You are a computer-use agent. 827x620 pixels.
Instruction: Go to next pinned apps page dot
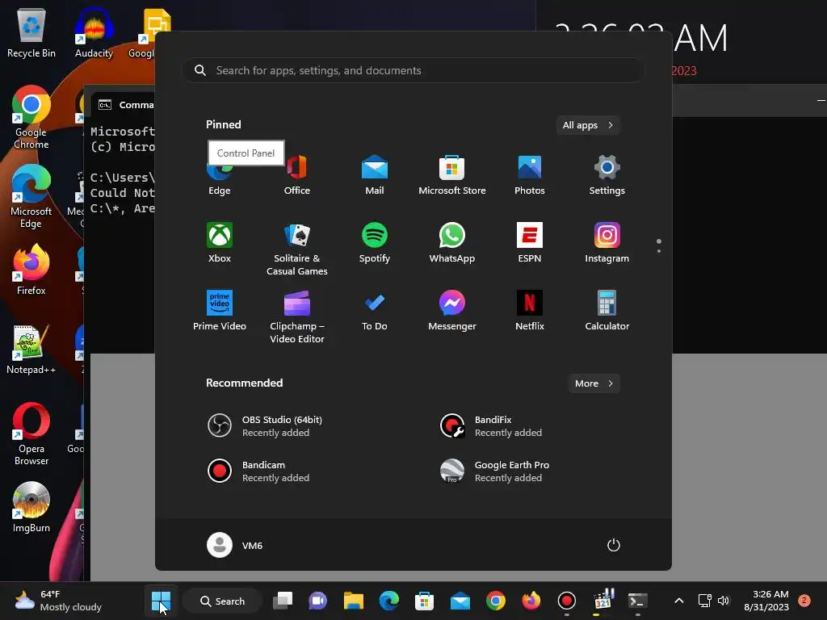[659, 251]
